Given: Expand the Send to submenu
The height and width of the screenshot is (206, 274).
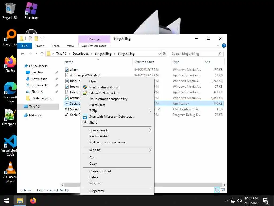Looking at the screenshot, I should 117,150.
